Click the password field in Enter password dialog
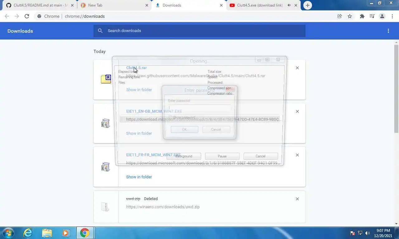Viewport: 399px width, 239px height. [x=199, y=108]
